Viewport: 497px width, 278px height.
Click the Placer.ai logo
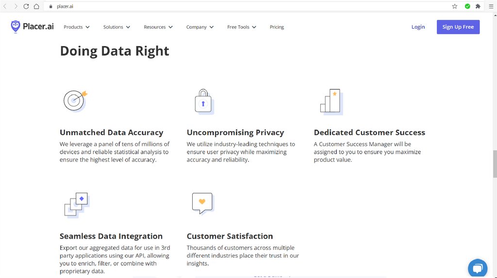(x=33, y=27)
